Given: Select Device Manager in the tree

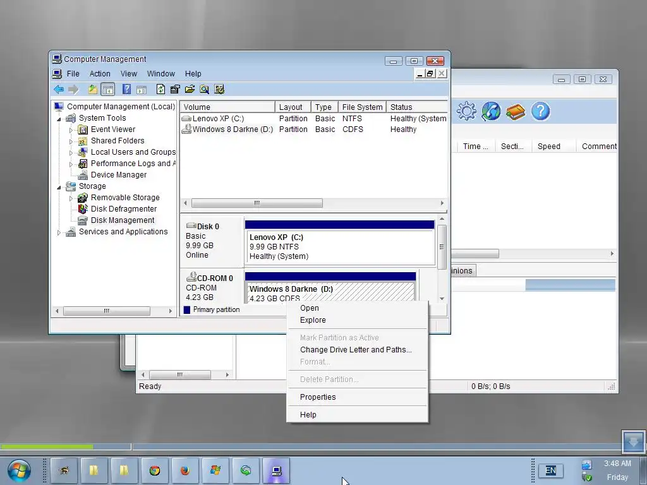Looking at the screenshot, I should tap(118, 175).
